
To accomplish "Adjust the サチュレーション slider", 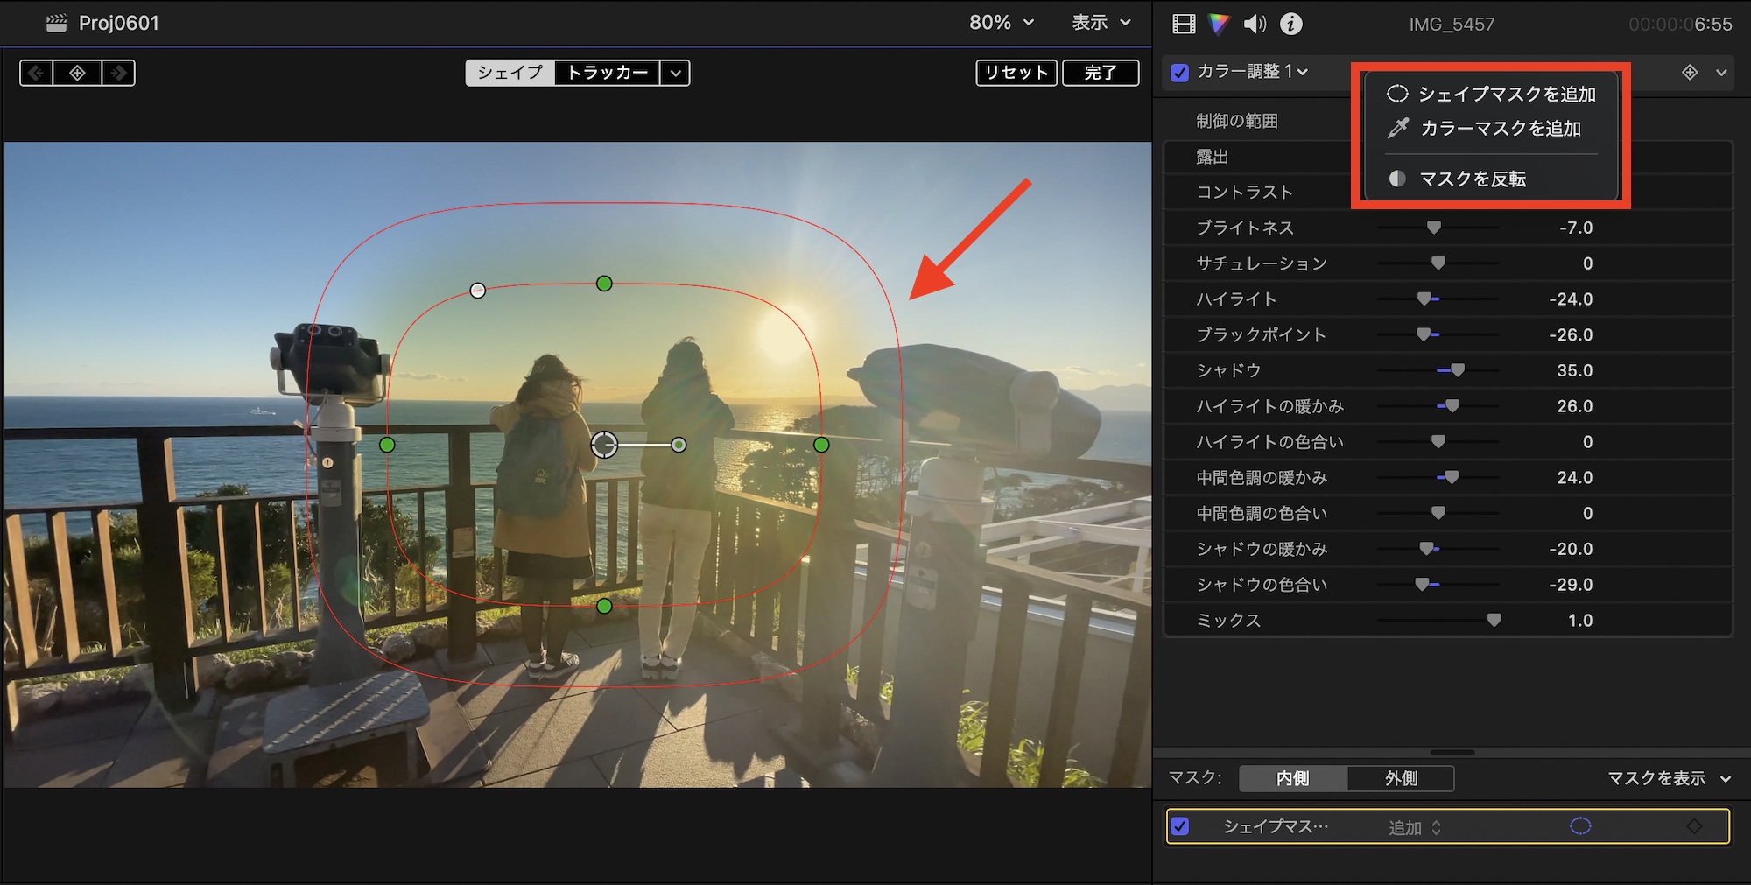I will click(1438, 263).
